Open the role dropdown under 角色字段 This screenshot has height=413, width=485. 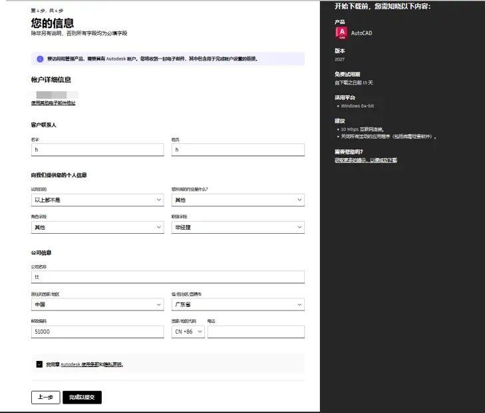(x=97, y=227)
